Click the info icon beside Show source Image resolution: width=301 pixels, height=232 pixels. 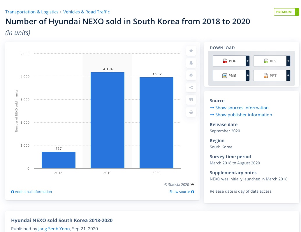193,192
